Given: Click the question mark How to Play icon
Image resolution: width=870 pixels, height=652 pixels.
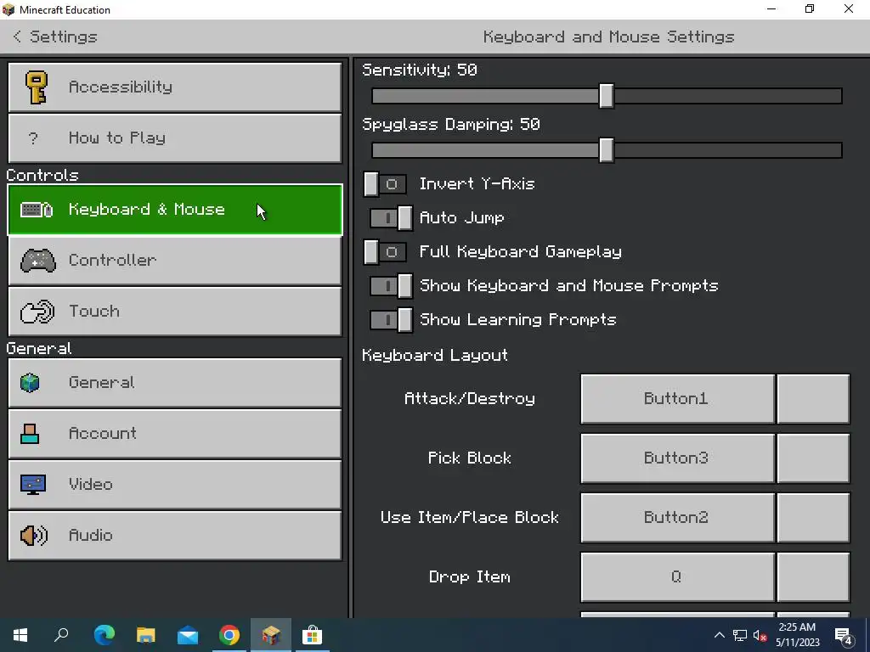Looking at the screenshot, I should point(33,138).
